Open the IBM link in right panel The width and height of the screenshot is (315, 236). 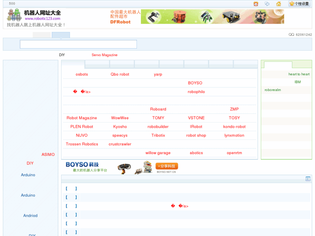[x=298, y=82]
